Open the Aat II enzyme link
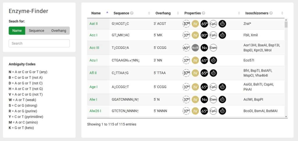Image resolution: width=298 pixels, height=141 pixels. click(x=93, y=24)
